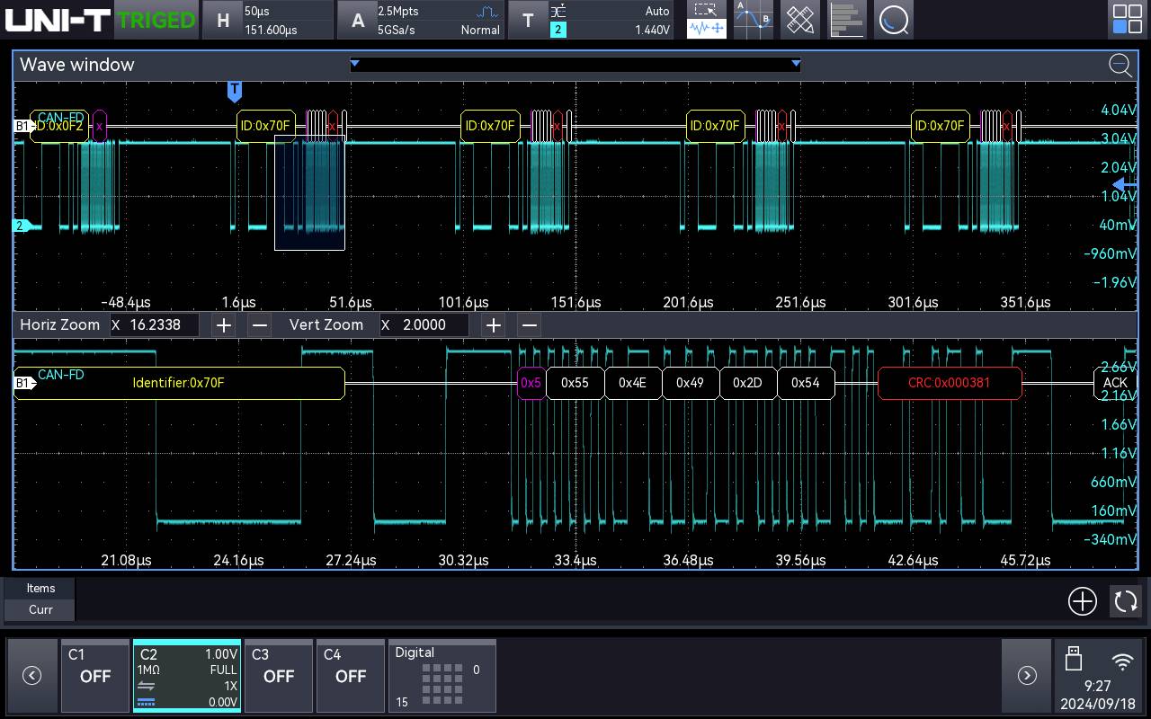
Task: Click the plus button near bottom right
Action: click(1082, 601)
